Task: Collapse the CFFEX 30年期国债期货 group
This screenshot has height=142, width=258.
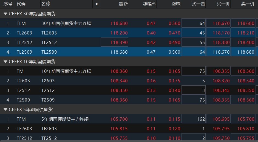Action: tap(5, 14)
